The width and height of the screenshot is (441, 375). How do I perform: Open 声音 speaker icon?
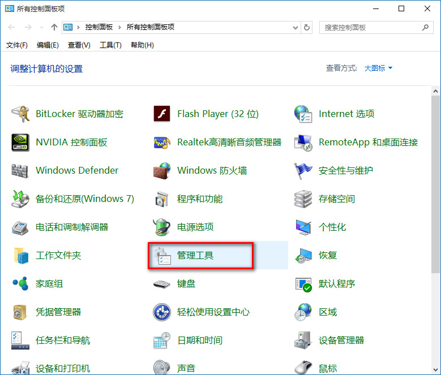(162, 368)
